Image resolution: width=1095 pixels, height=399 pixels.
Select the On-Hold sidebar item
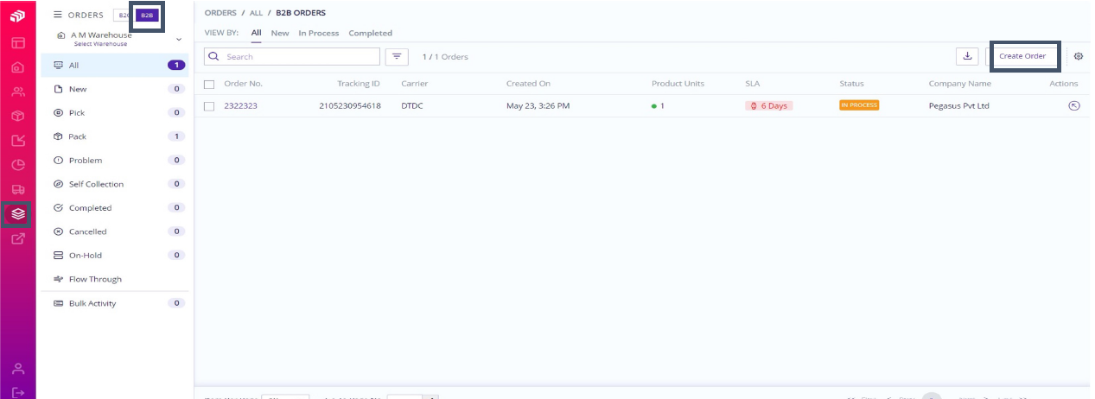(118, 256)
